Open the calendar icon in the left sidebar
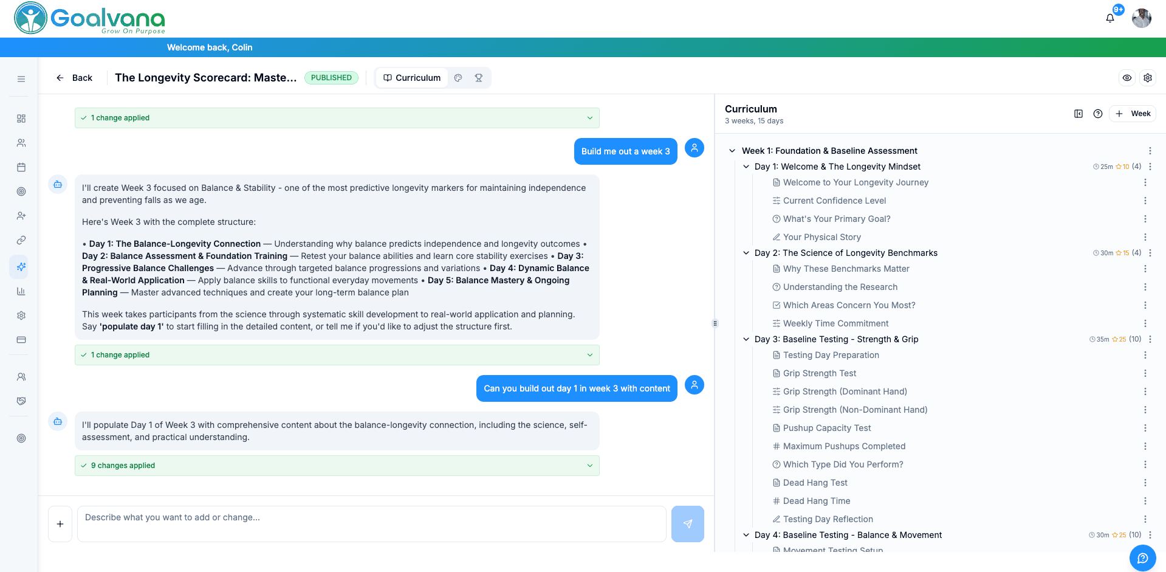 [x=21, y=167]
